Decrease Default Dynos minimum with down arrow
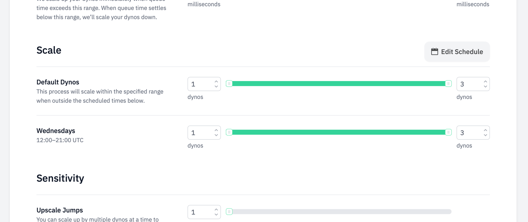528x222 pixels. click(216, 86)
